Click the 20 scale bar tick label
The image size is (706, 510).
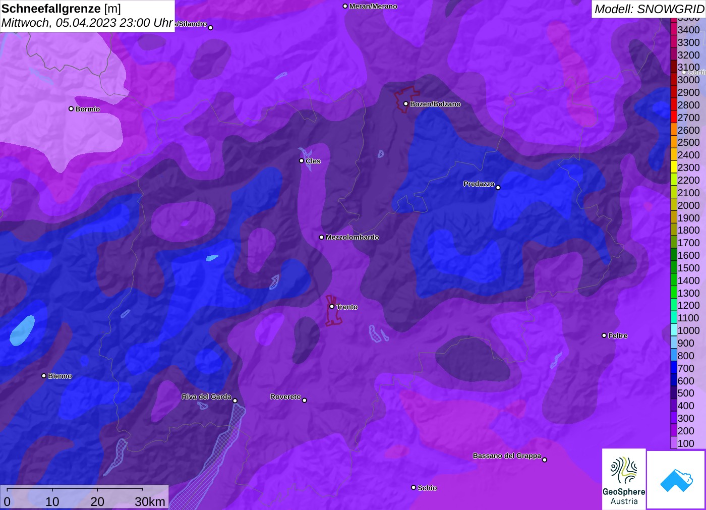(97, 501)
